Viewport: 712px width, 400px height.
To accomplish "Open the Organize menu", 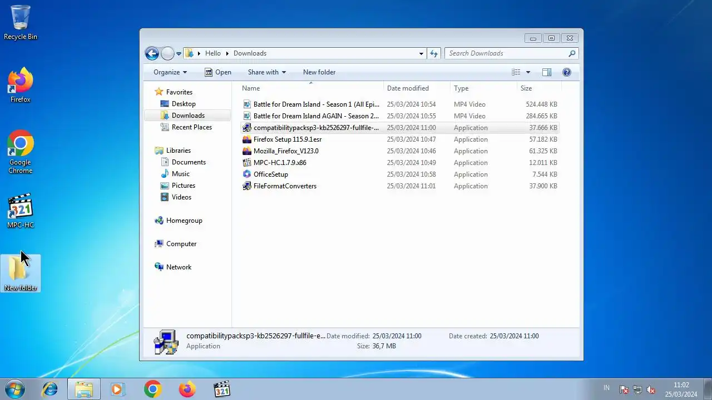I will coord(170,72).
